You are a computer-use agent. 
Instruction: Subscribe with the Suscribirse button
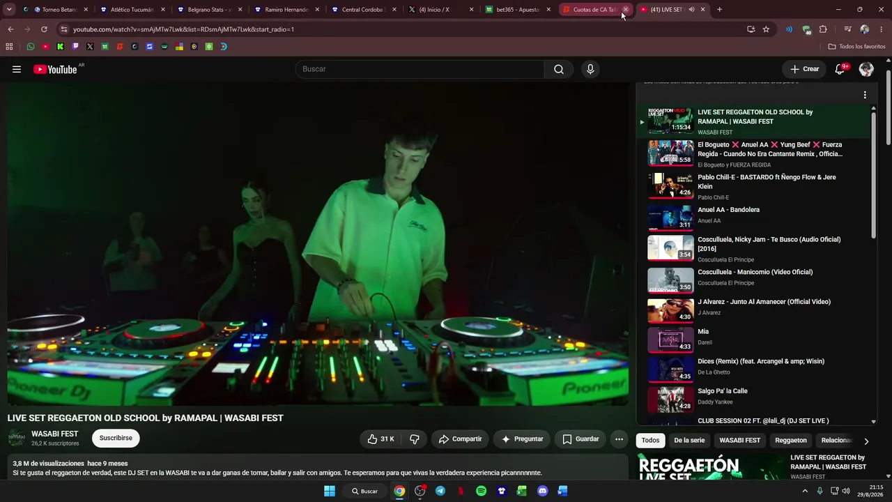pyautogui.click(x=116, y=439)
